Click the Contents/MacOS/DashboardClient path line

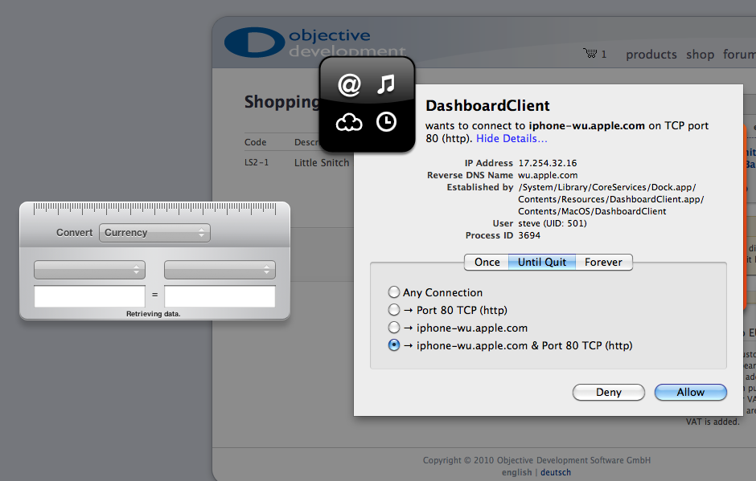point(592,211)
